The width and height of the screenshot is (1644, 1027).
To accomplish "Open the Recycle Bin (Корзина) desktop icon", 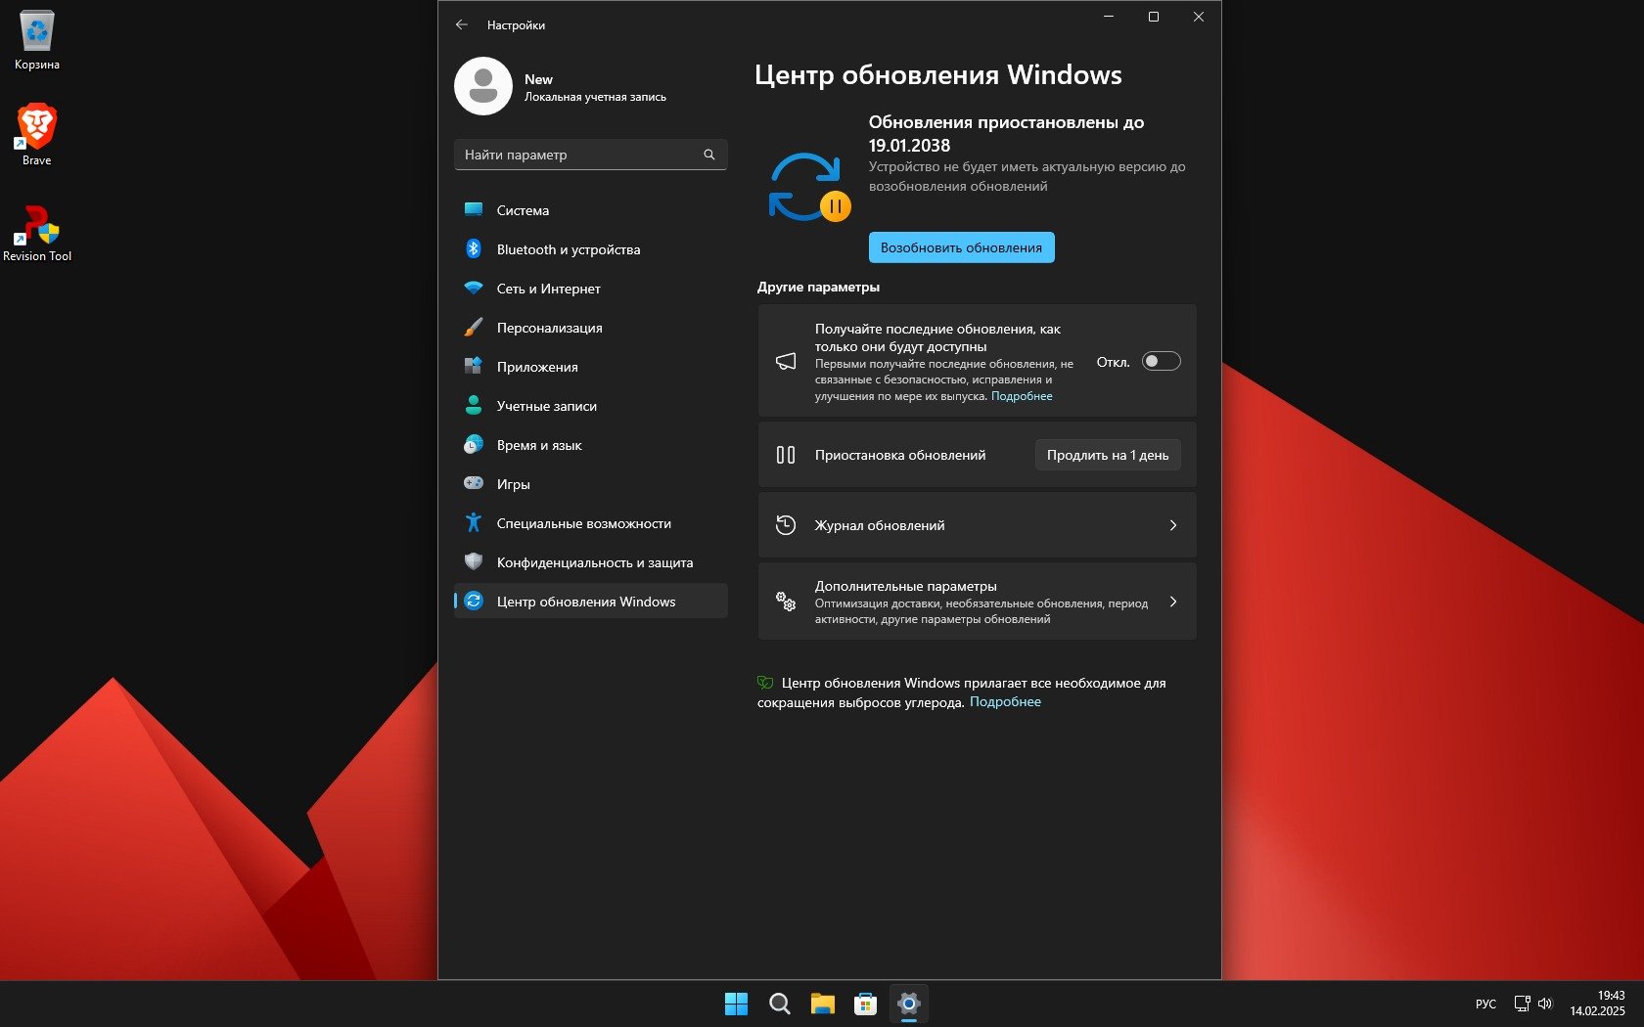I will point(37,41).
